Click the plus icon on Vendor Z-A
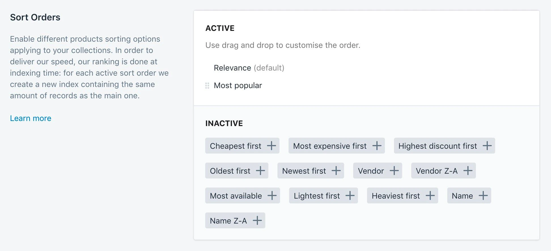 468,171
